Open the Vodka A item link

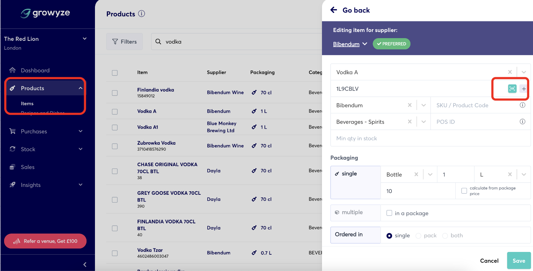pos(147,111)
